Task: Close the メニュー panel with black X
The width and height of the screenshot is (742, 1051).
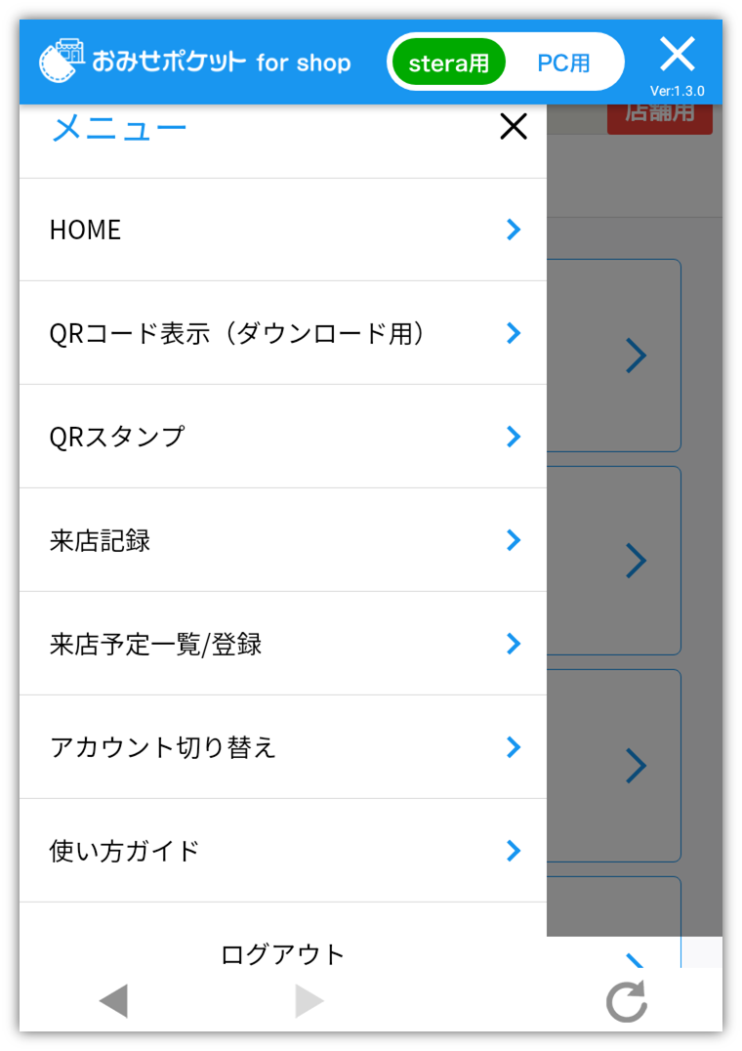Action: 514,126
